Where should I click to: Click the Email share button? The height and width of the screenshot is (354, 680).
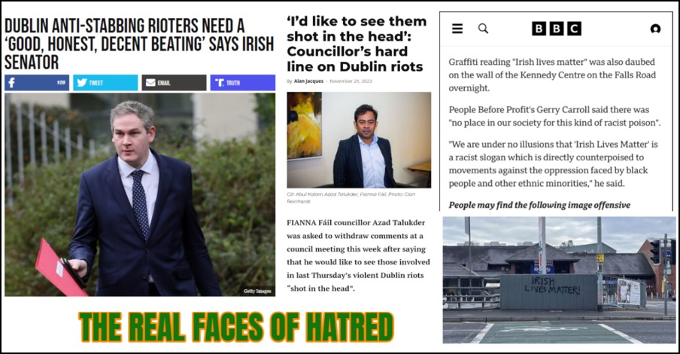[174, 83]
